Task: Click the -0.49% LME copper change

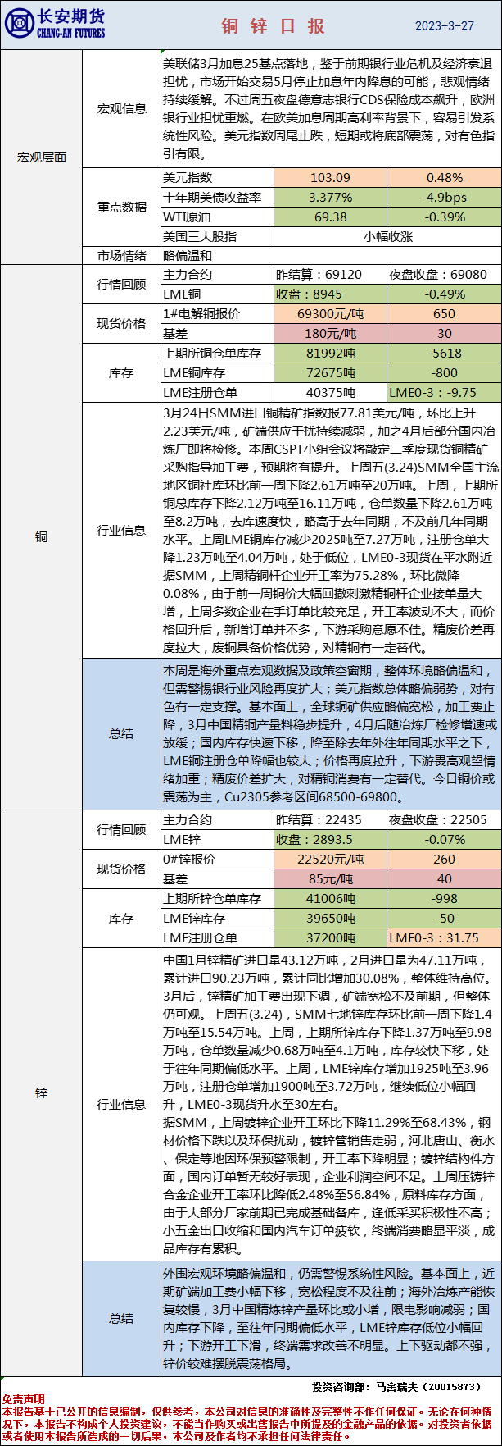Action: [x=444, y=294]
